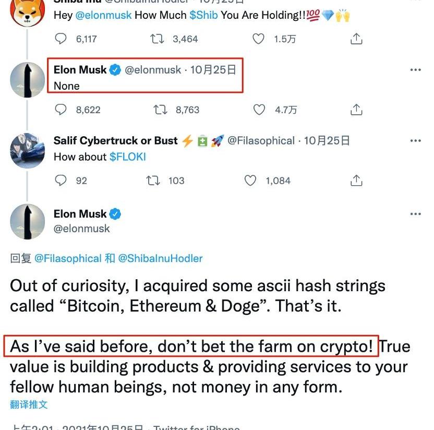The image size is (434, 430).
Task: Reply to Shiba Inu's tweet
Action: click(61, 39)
